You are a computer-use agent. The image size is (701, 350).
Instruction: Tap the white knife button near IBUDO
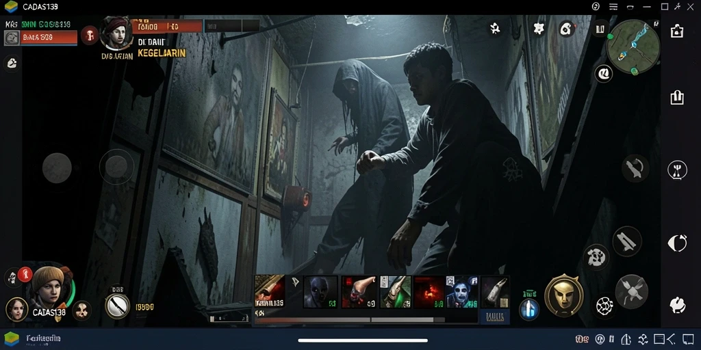click(x=117, y=306)
